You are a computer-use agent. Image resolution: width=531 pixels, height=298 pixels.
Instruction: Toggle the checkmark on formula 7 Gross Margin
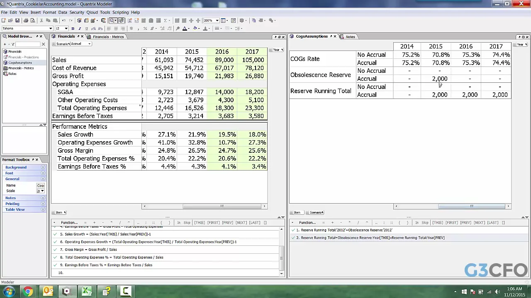pos(55,250)
